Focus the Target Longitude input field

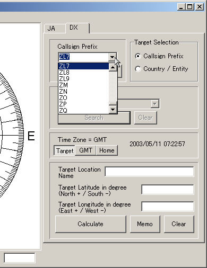click(168, 207)
